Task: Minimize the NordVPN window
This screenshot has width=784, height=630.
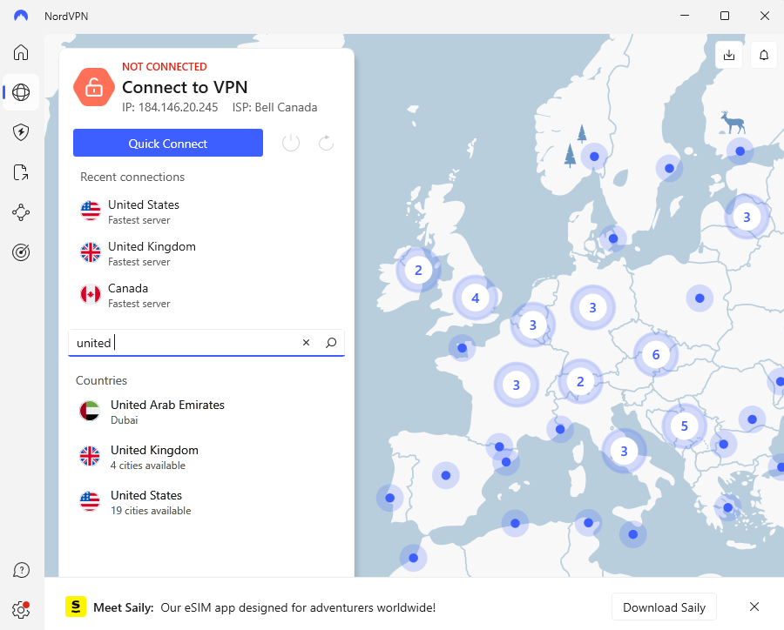Action: click(685, 16)
